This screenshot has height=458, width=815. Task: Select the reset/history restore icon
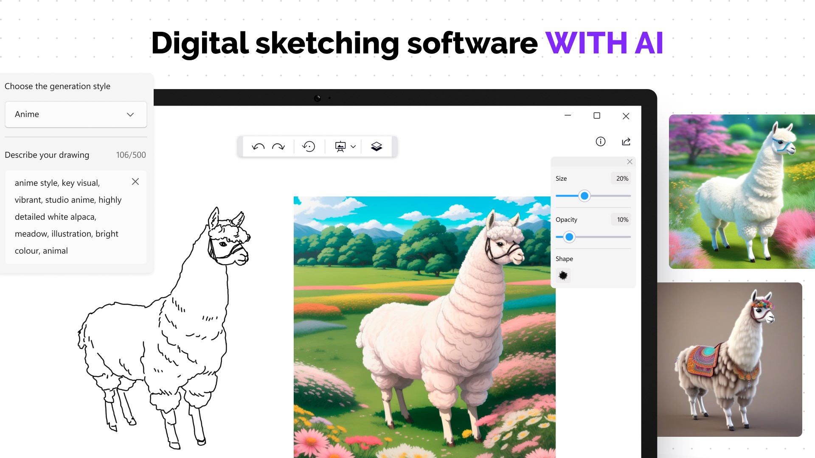(309, 146)
